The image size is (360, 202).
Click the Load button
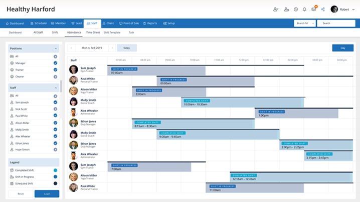point(47,194)
